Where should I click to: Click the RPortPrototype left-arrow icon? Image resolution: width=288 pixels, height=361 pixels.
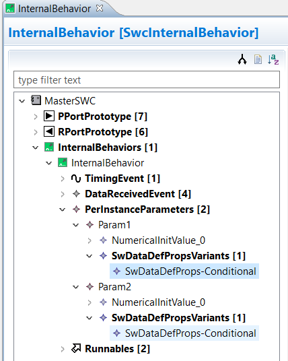(49, 132)
